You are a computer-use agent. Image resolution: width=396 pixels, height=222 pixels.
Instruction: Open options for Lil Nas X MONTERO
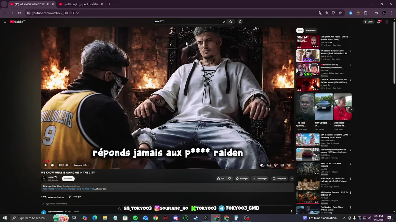[351, 80]
